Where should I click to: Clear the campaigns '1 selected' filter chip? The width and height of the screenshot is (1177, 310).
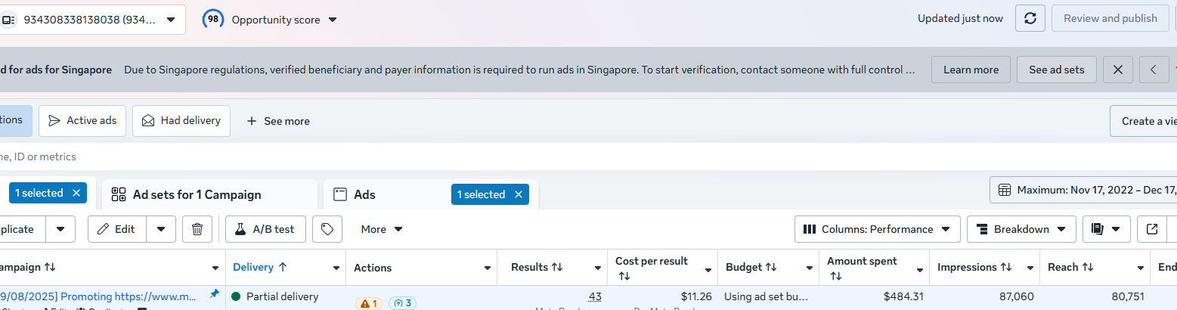click(x=76, y=193)
